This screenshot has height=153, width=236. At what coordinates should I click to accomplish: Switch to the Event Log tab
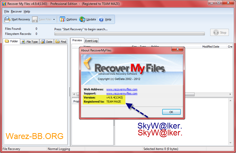pos(91,41)
